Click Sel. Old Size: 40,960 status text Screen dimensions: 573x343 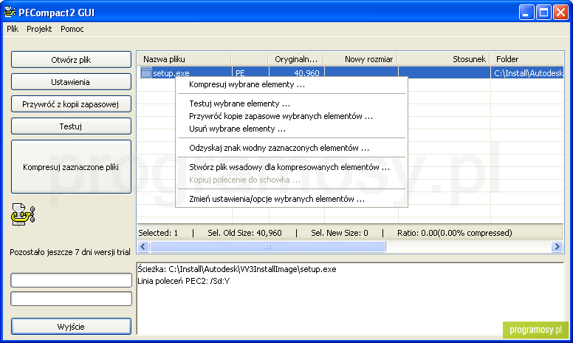click(244, 233)
